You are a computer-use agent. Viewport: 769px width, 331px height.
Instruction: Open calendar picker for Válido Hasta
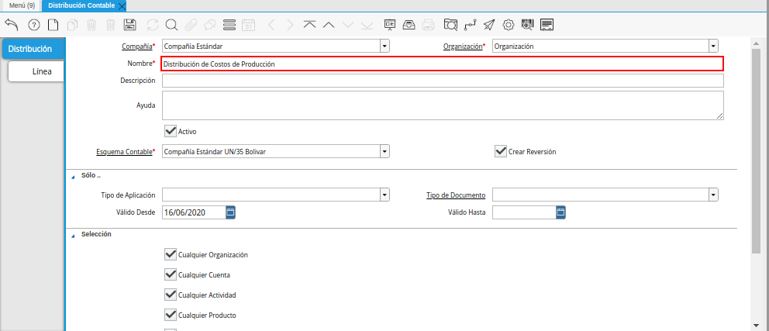[560, 212]
